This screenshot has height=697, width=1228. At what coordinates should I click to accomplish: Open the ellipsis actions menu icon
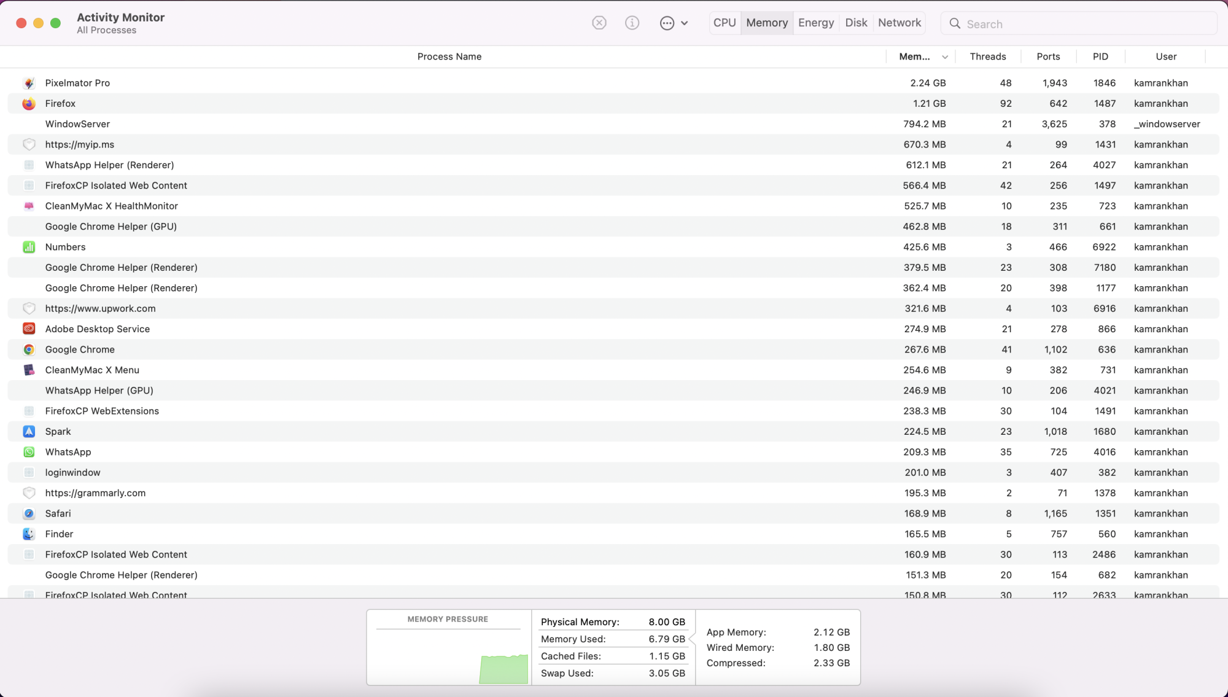[x=674, y=23]
